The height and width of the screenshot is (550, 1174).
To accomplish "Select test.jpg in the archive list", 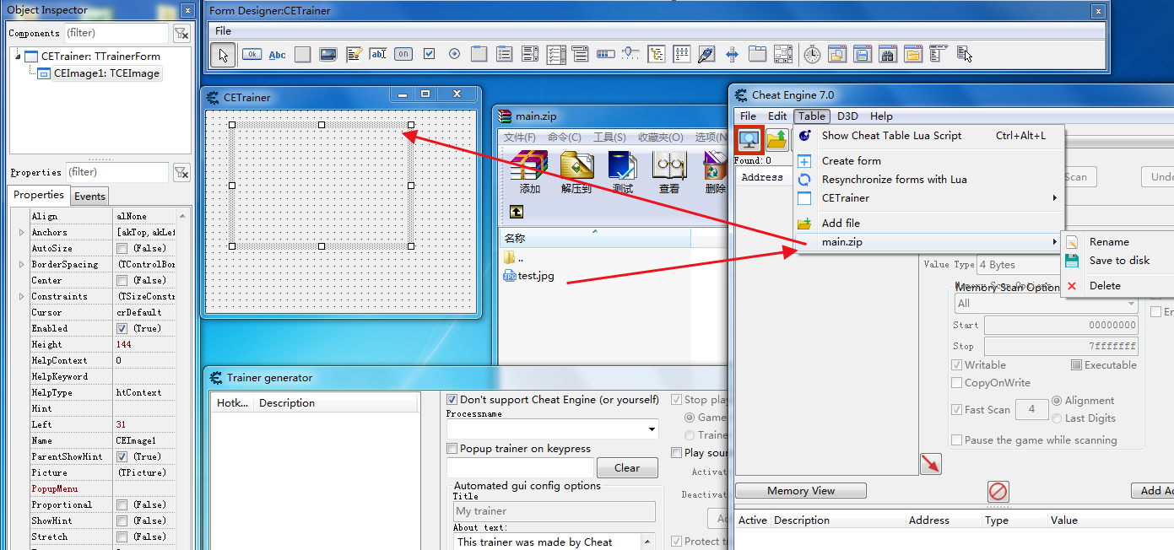I will click(x=535, y=276).
